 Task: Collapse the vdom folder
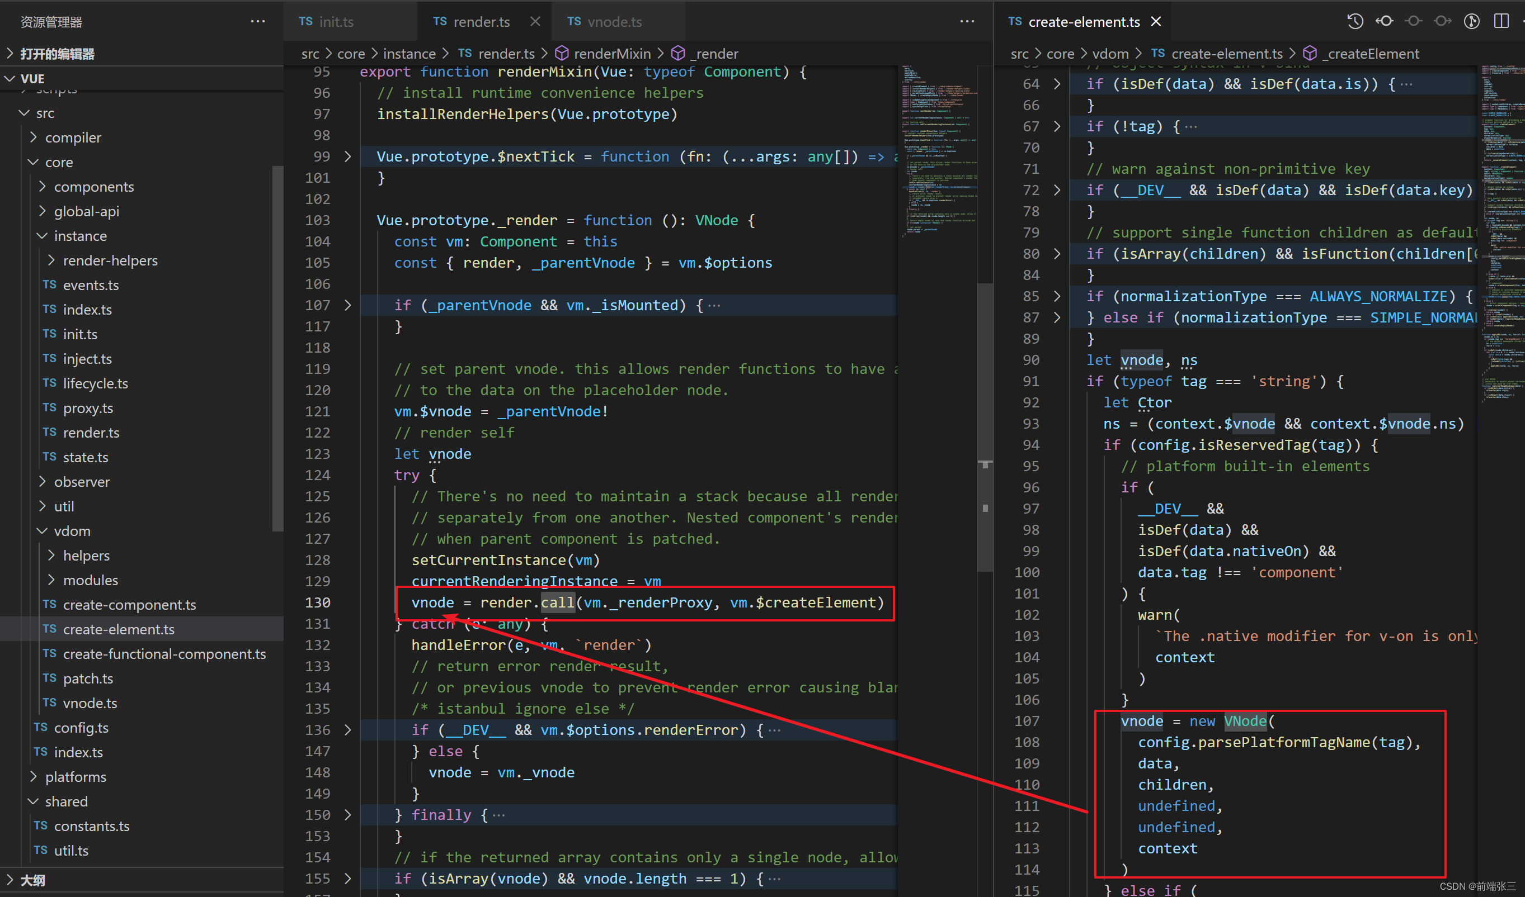pyautogui.click(x=142, y=531)
